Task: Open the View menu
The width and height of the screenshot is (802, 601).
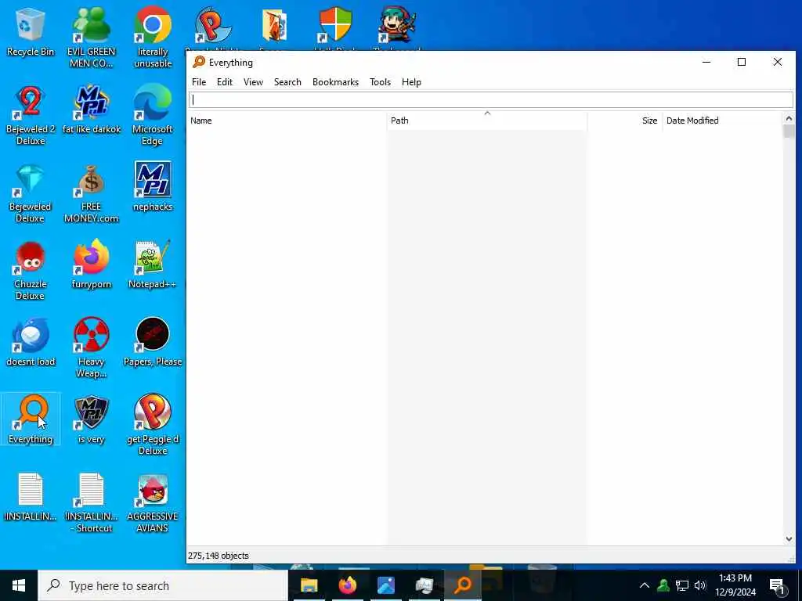Action: (253, 81)
